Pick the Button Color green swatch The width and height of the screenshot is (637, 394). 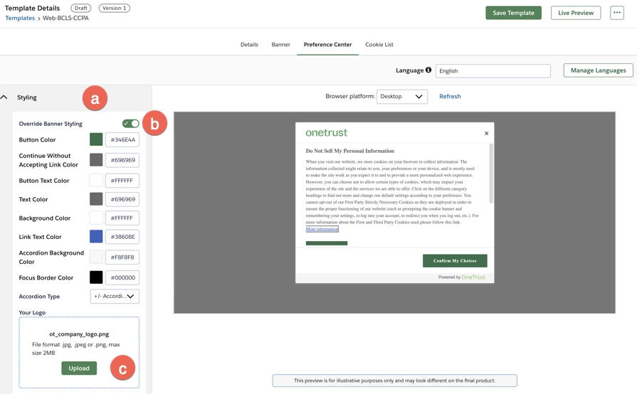96,140
